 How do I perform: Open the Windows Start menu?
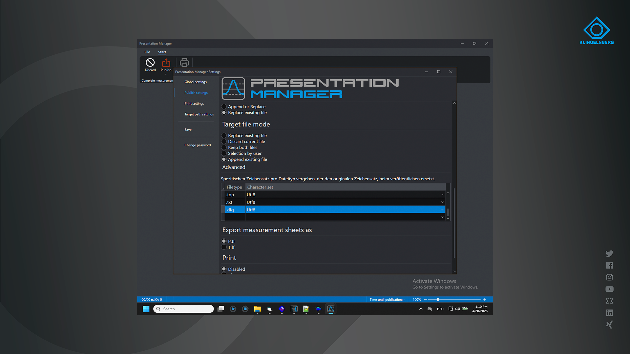[146, 309]
